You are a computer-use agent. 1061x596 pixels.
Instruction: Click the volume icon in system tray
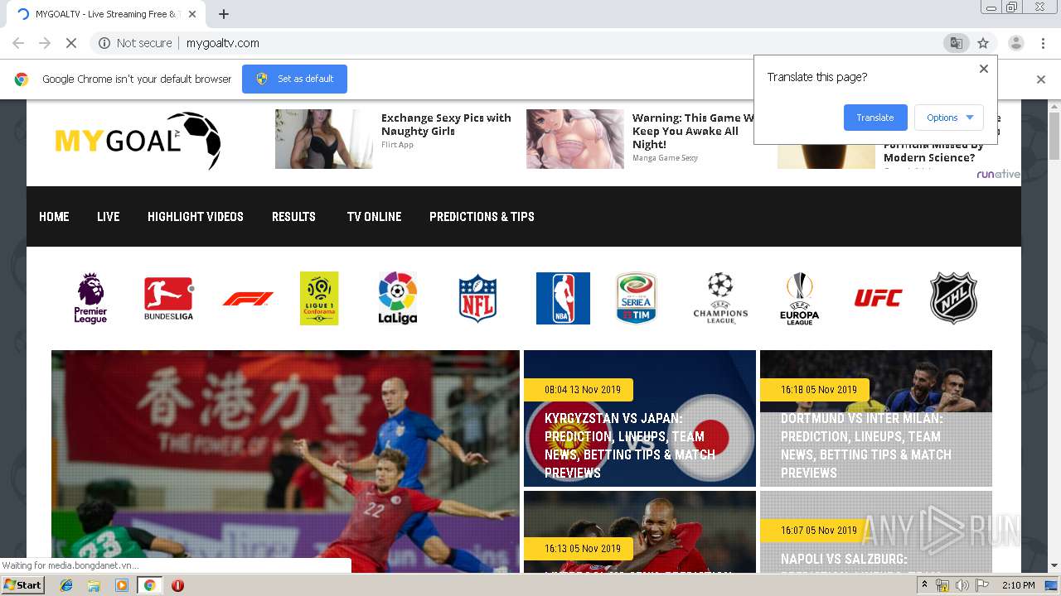(962, 585)
